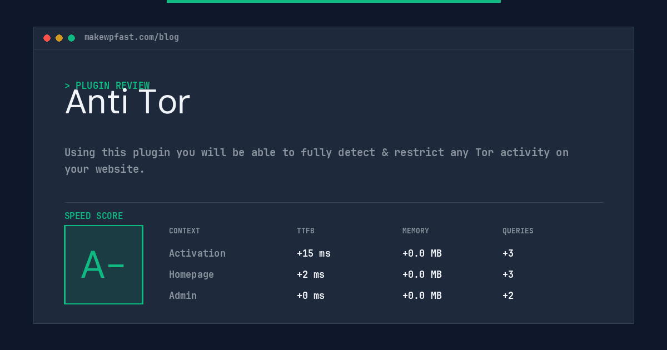The image size is (667, 350).
Task: Click the TTFB column header
Action: (306, 231)
